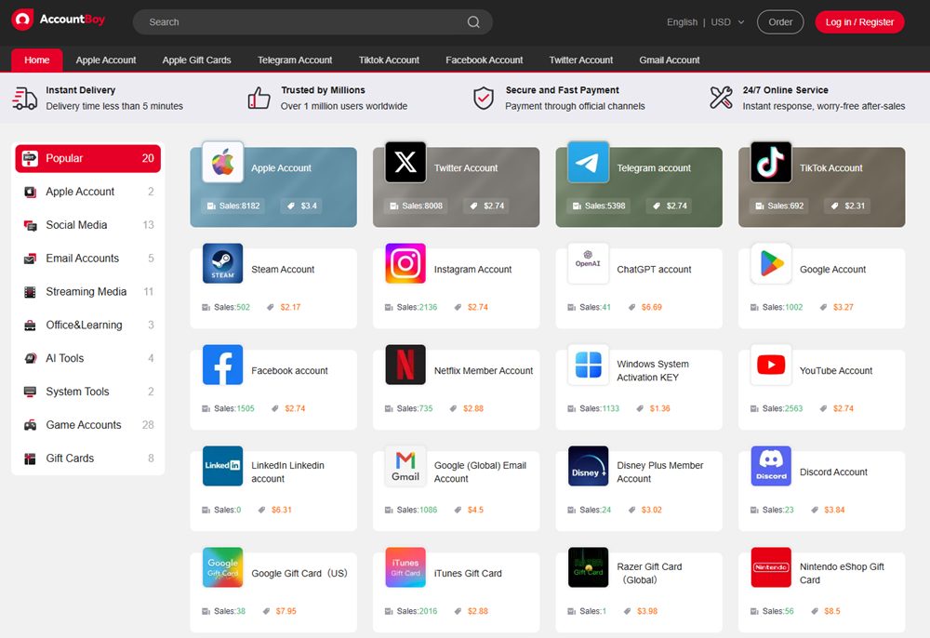Open the TikTok Account icon
Image resolution: width=930 pixels, height=638 pixels.
point(771,162)
